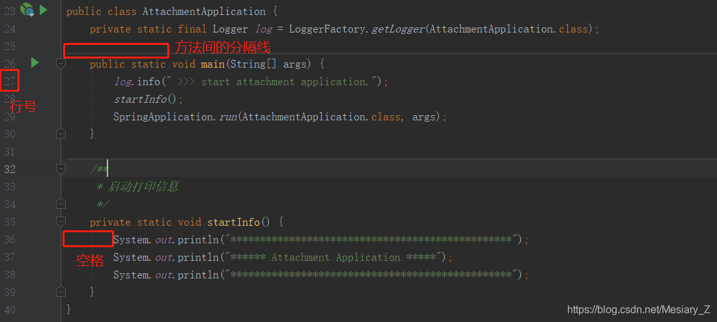
Task: Click the 'main' method name
Action: pos(213,64)
